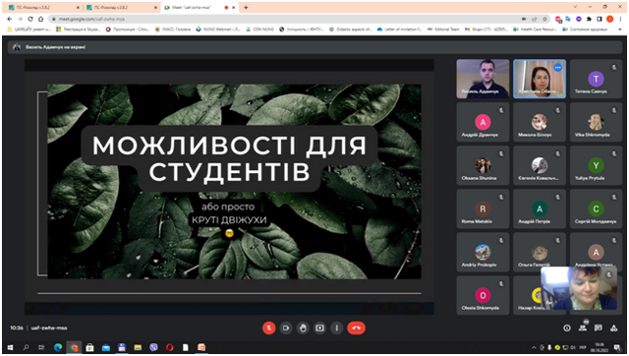Switch to the second ПС-Розклад tab

[x=119, y=7]
